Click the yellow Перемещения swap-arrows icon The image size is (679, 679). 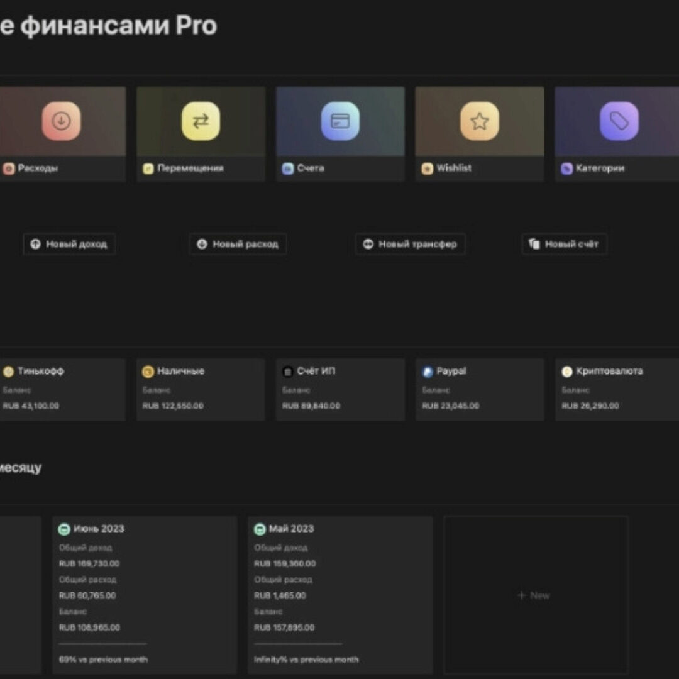[x=201, y=121]
